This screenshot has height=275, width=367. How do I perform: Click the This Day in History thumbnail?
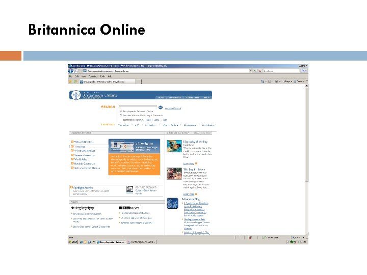[x=174, y=174]
